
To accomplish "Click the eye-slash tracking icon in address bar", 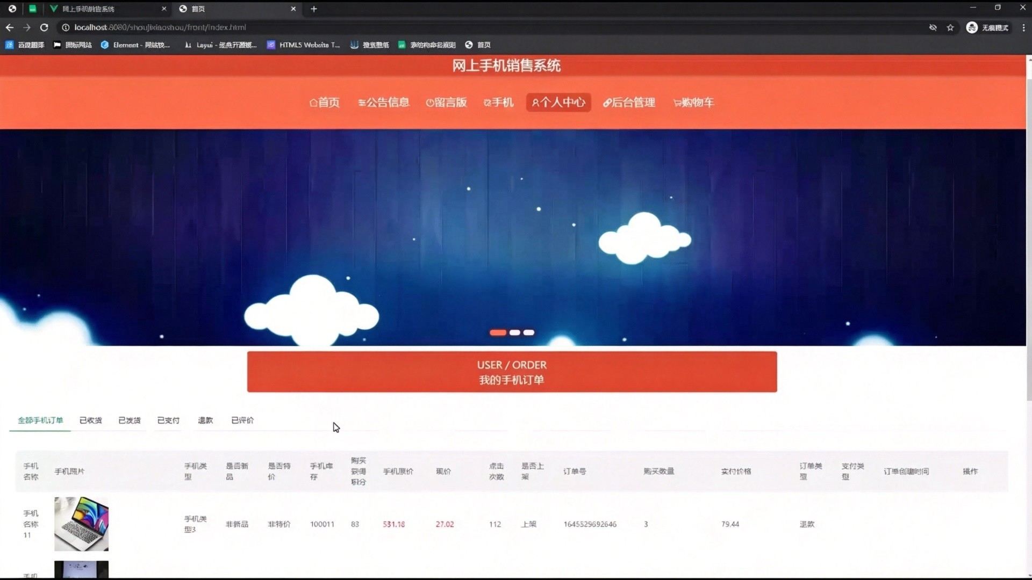I will [933, 27].
